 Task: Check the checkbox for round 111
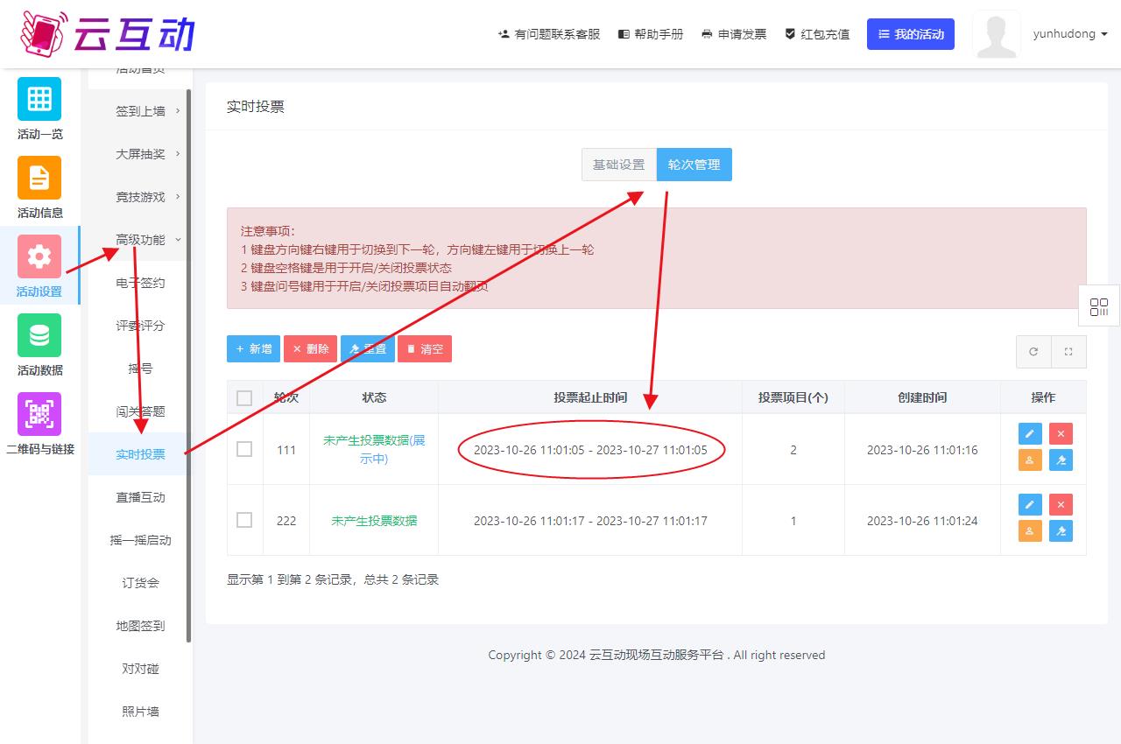(244, 449)
